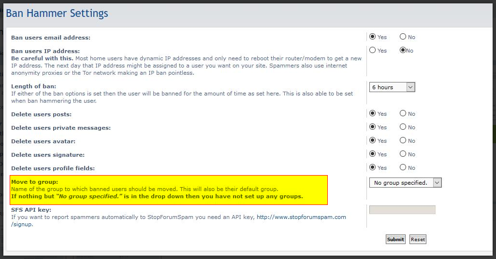Screen dimensions: 496x259
Task: Set Delete users avatar to Yes
Action: [x=373, y=140]
